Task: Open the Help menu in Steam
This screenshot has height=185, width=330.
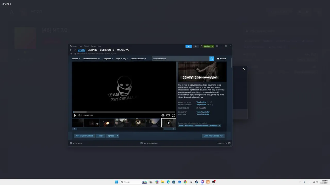Action: tap(99, 46)
